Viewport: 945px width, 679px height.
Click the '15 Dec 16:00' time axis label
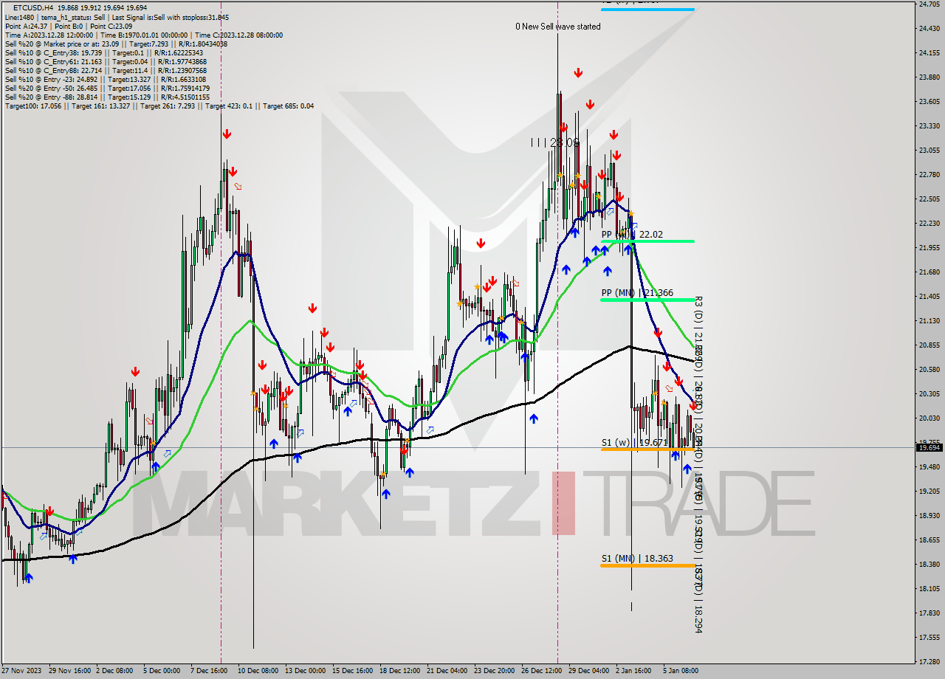[x=351, y=671]
